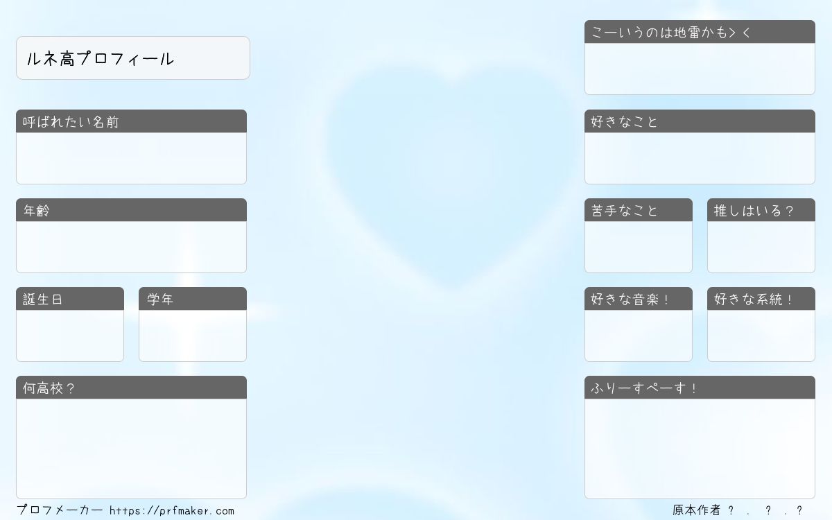Select the 好きな系統！ answer box
Screen dimensions: 832x520
tap(761, 336)
